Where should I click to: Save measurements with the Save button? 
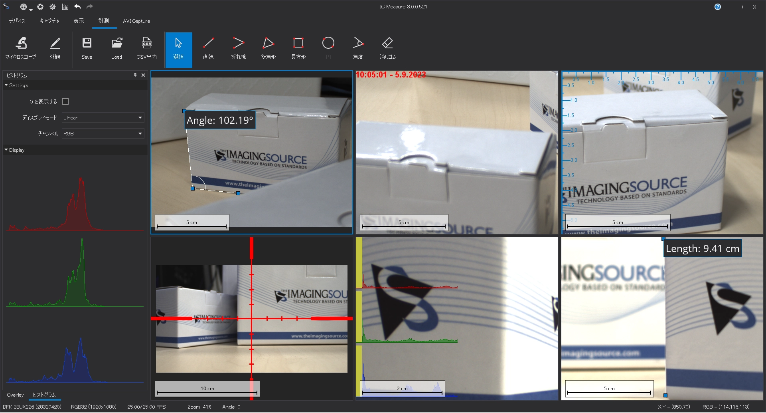(87, 49)
